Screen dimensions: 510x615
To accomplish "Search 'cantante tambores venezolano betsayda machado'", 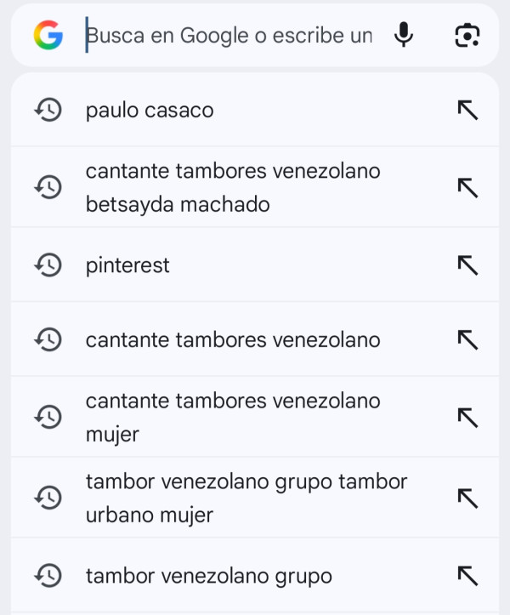I will (x=233, y=187).
